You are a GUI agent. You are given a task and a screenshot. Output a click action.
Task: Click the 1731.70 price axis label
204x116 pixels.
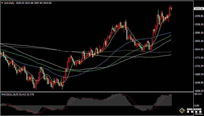(x=198, y=66)
